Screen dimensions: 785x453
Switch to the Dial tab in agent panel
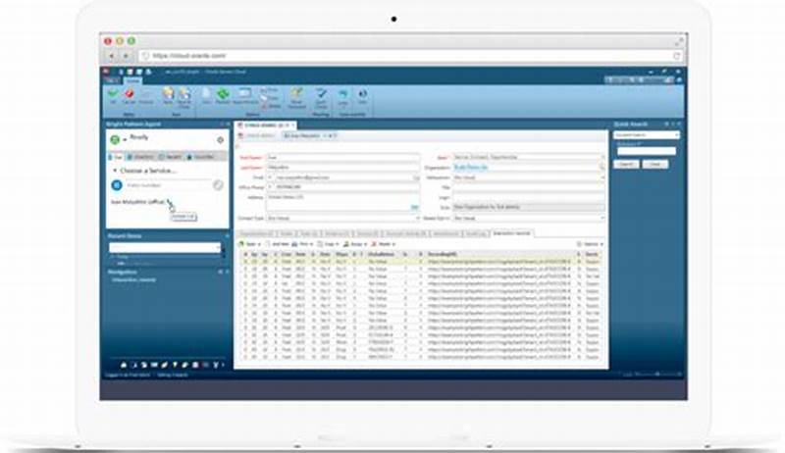(x=116, y=157)
